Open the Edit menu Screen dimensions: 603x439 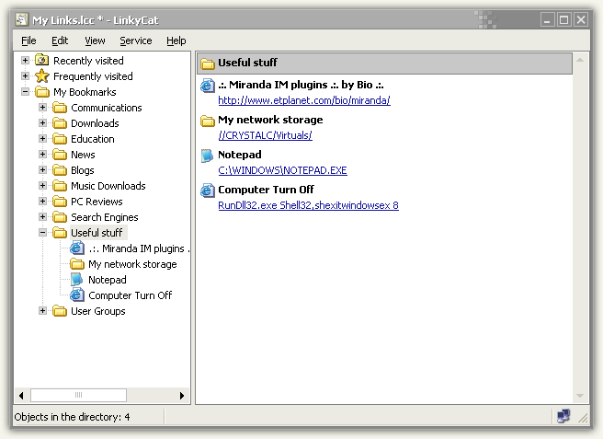[x=60, y=40]
